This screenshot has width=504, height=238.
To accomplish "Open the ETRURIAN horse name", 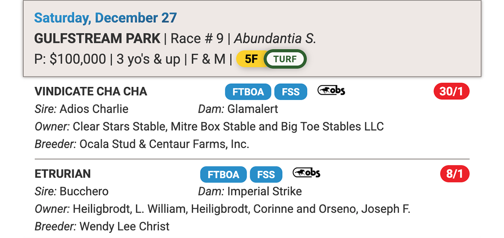I will coord(63,174).
